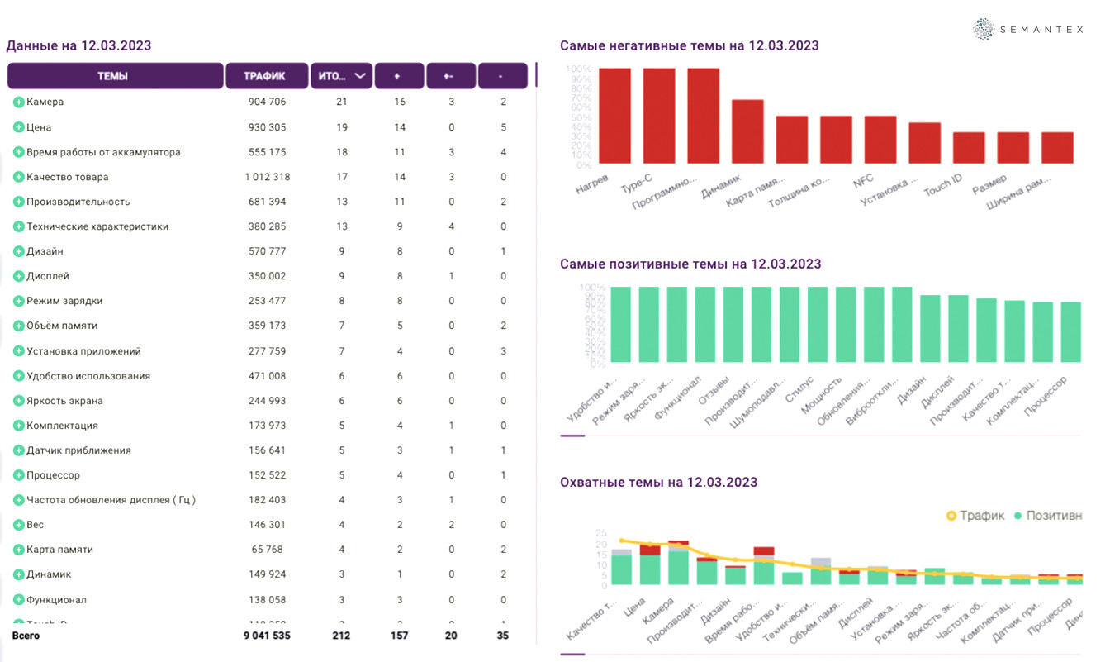Click the Всего totals row label

(x=26, y=636)
